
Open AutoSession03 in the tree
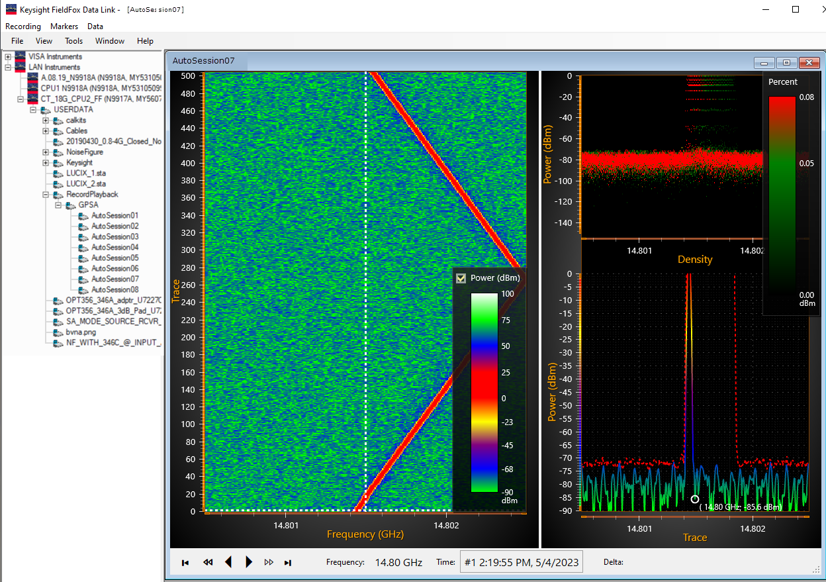(115, 236)
